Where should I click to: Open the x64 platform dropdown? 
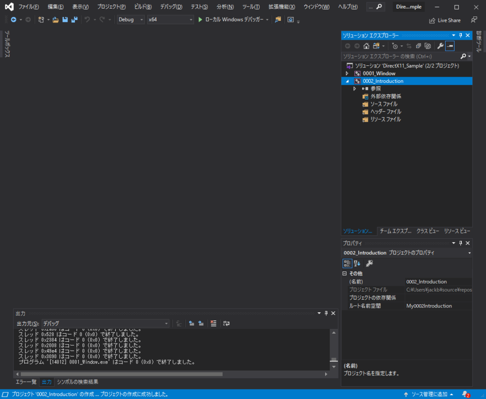(192, 20)
